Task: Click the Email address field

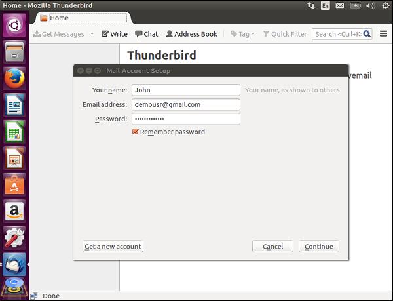Action: click(185, 104)
